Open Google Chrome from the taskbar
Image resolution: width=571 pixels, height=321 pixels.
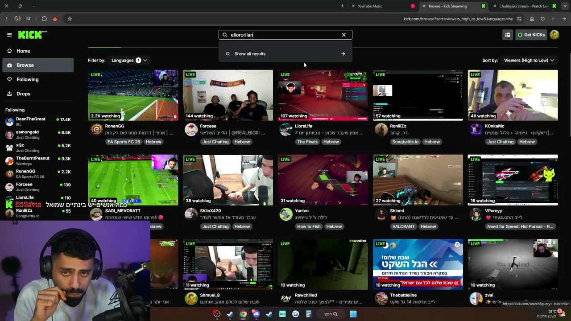(x=243, y=314)
